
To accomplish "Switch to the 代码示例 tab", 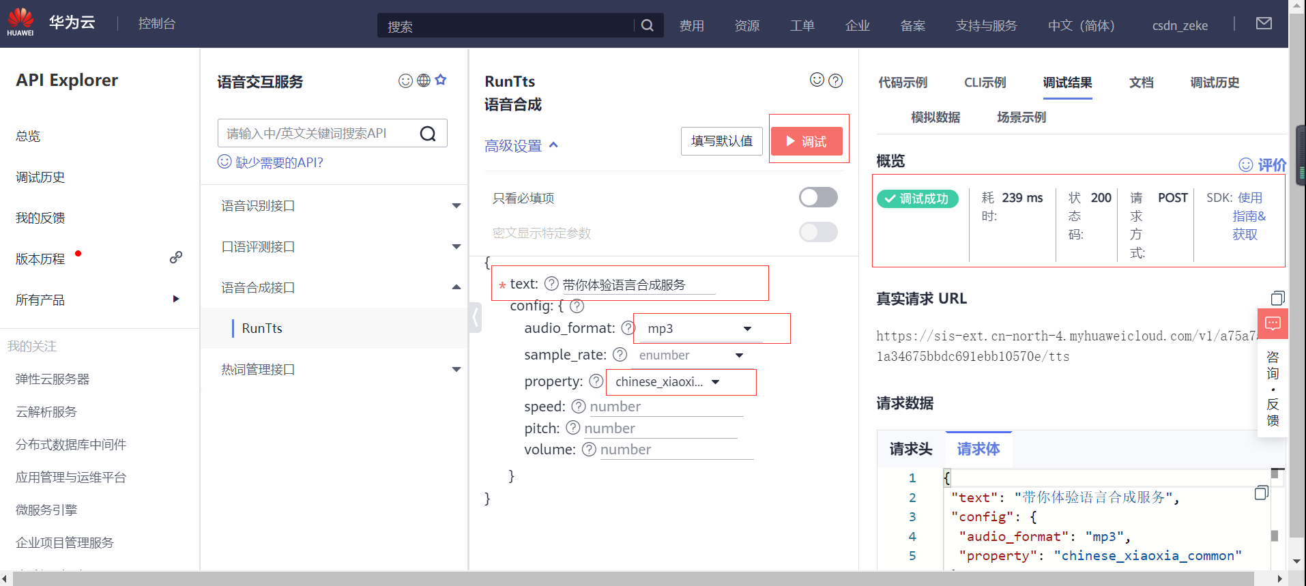I will (x=903, y=83).
